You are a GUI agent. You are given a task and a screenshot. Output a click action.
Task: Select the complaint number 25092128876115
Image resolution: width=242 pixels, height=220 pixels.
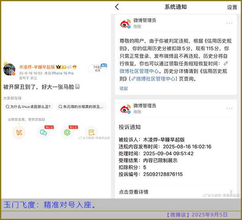pyautogui.click(x=163, y=174)
